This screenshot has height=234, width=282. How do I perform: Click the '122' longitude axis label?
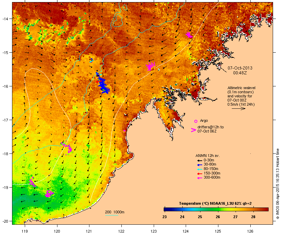[x=121, y=231]
